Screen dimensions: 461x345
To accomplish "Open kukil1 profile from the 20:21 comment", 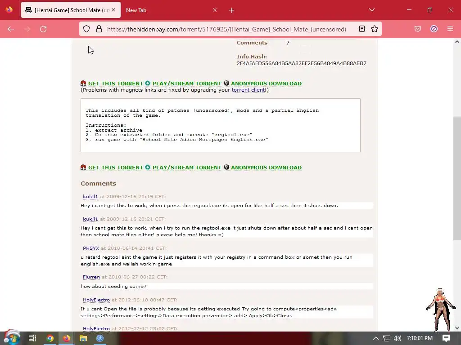I will pos(90,219).
